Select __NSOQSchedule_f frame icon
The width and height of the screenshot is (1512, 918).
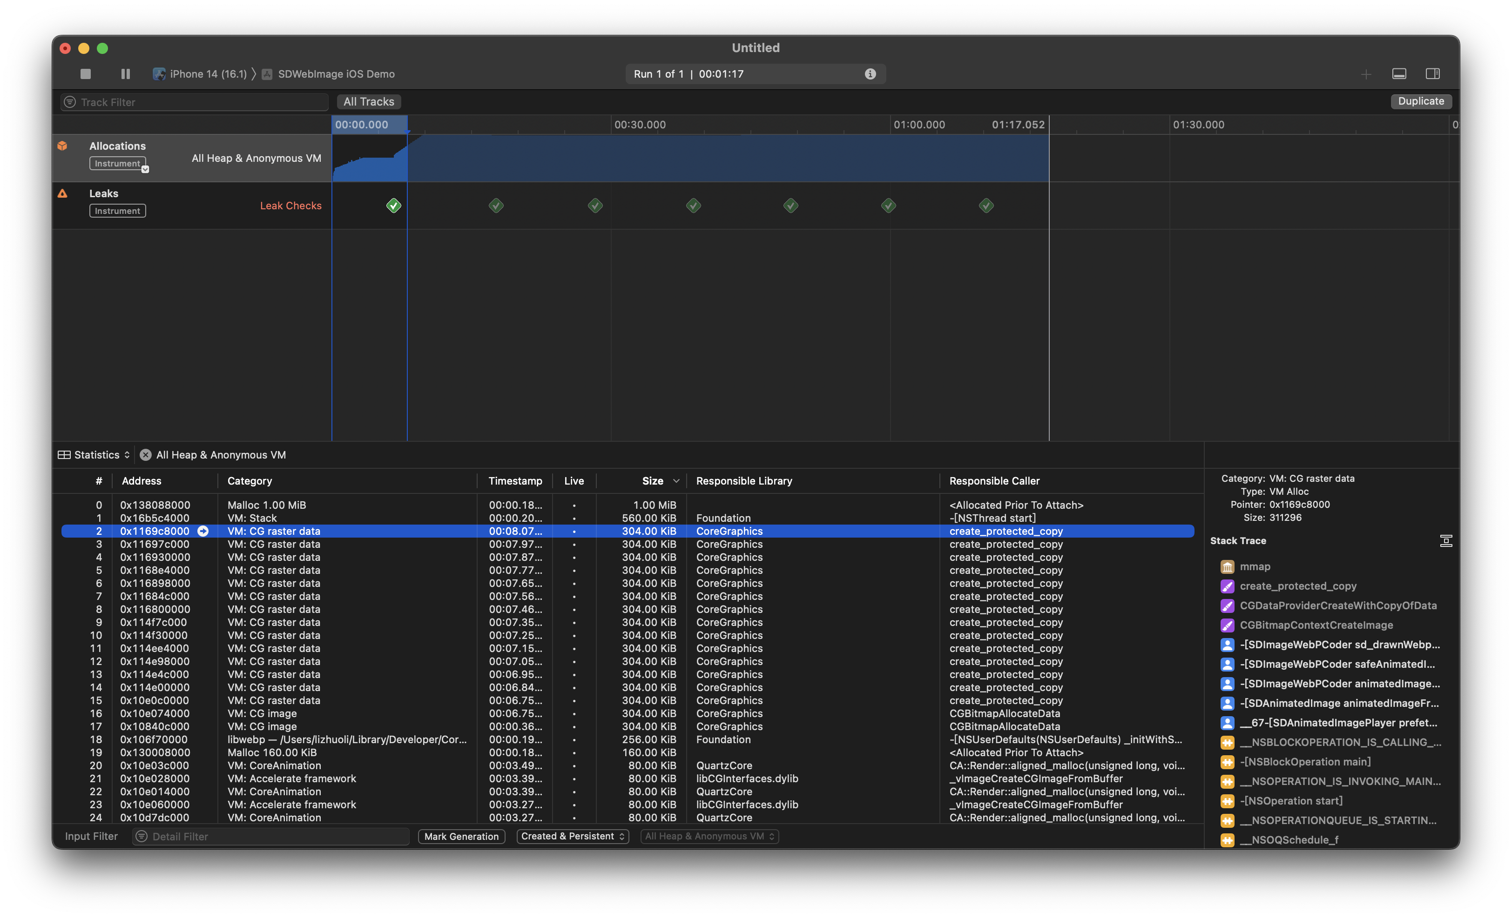tap(1227, 840)
